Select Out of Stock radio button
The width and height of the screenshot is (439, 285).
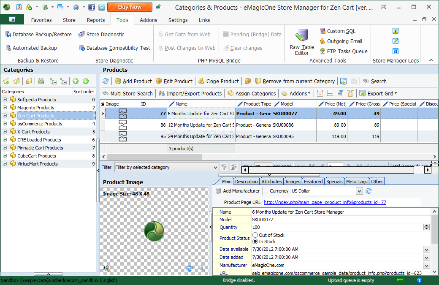(x=255, y=235)
